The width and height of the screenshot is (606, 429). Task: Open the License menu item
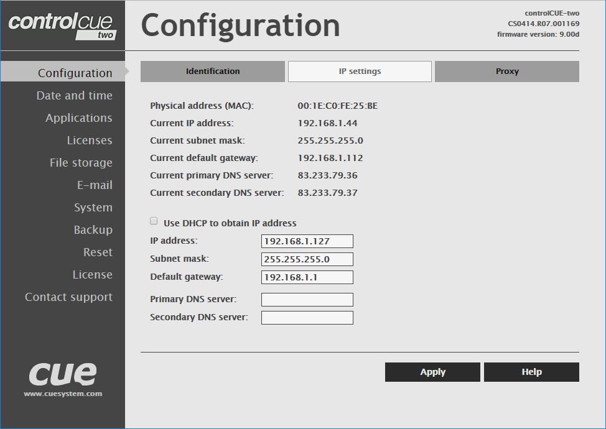[x=92, y=275]
